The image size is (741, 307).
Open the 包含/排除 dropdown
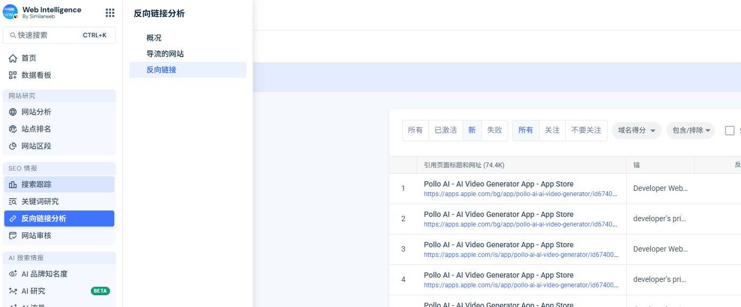coord(690,131)
